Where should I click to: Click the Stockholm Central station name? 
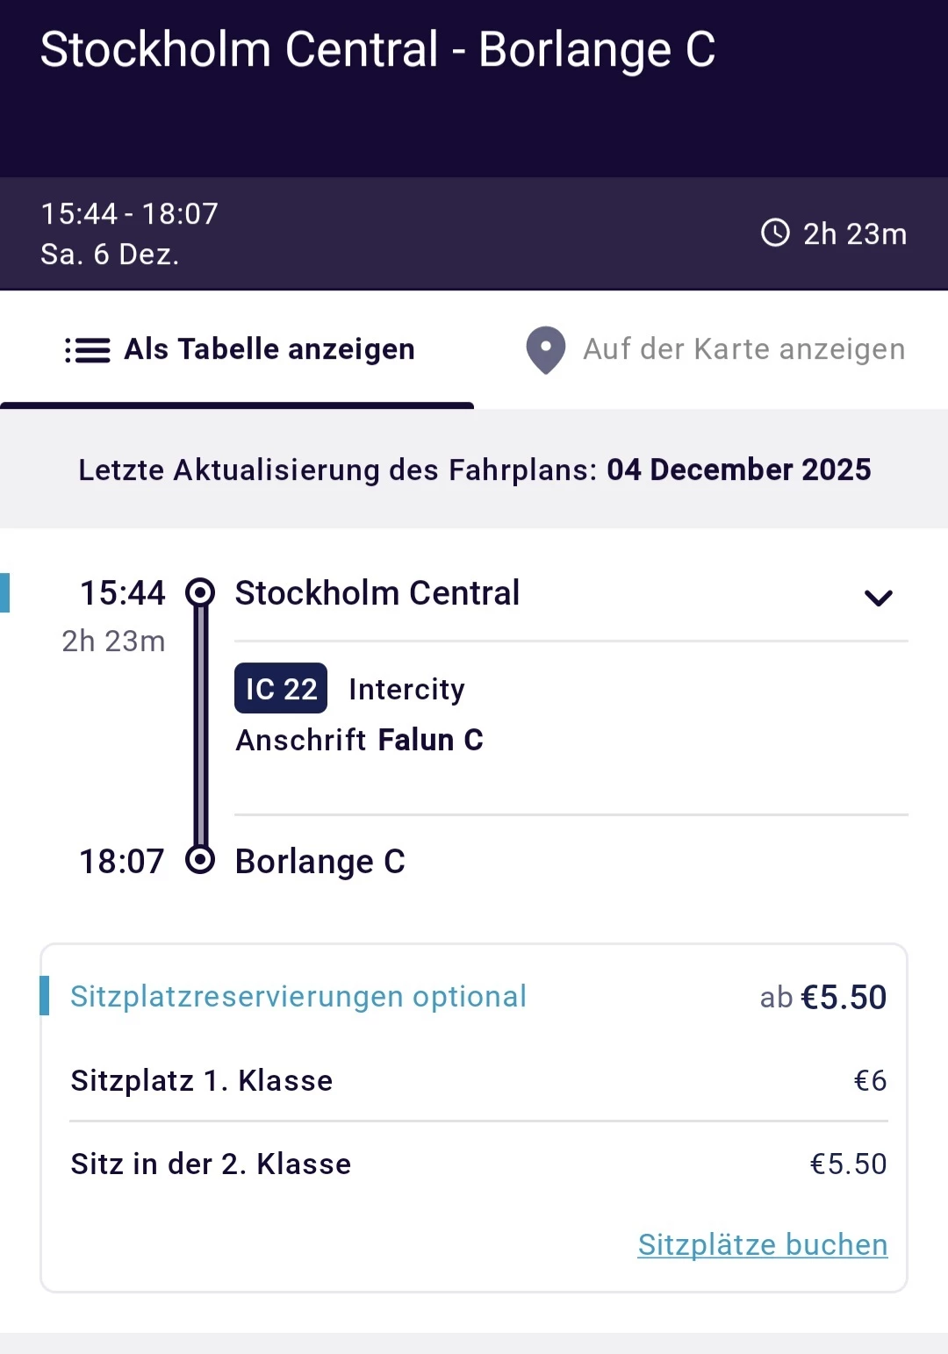(377, 593)
